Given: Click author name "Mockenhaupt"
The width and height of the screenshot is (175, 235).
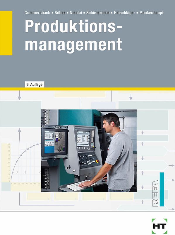Looking at the screenshot, I should click(151, 13).
